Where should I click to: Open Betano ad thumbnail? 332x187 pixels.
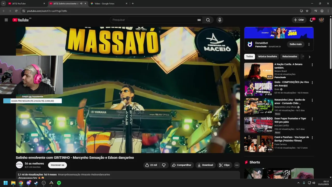point(259,71)
